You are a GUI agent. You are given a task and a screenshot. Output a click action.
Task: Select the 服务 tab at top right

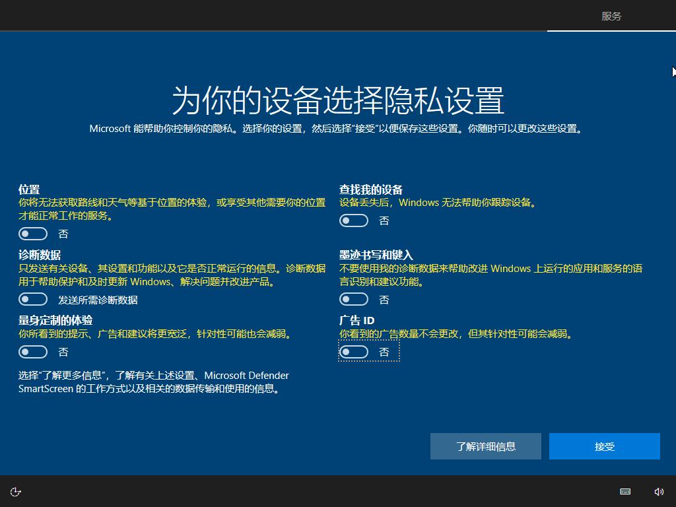[611, 15]
